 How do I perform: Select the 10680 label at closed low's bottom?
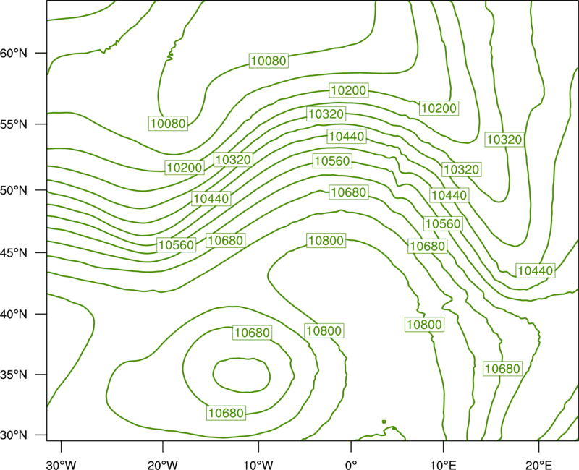pyautogui.click(x=226, y=413)
